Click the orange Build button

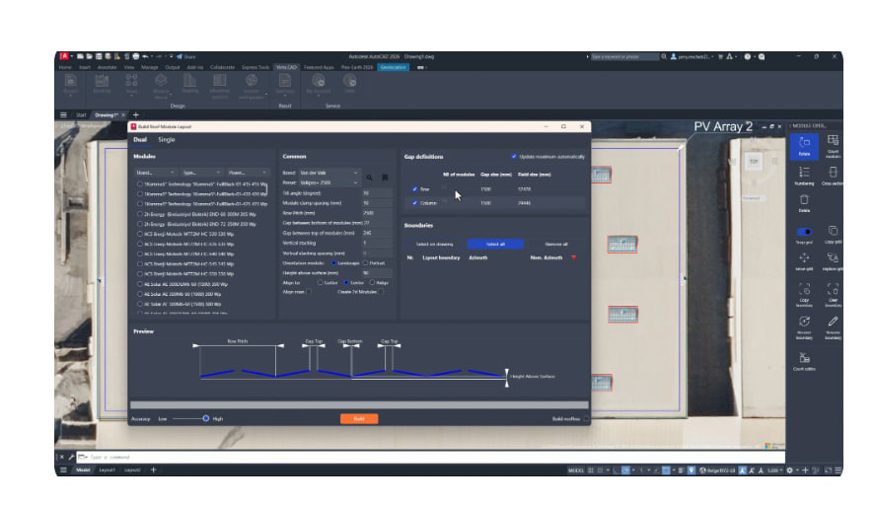pyautogui.click(x=359, y=419)
